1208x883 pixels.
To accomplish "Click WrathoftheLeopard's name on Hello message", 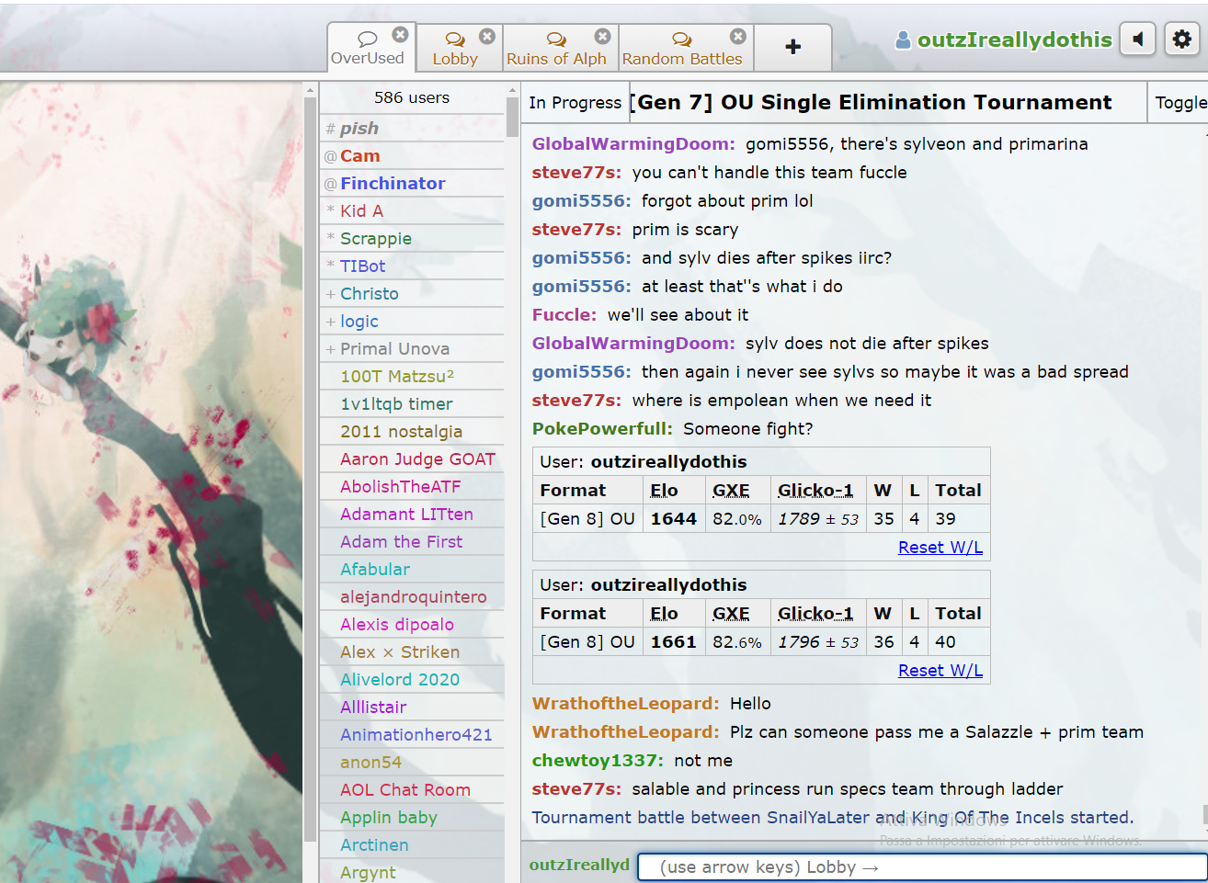I will 625,703.
